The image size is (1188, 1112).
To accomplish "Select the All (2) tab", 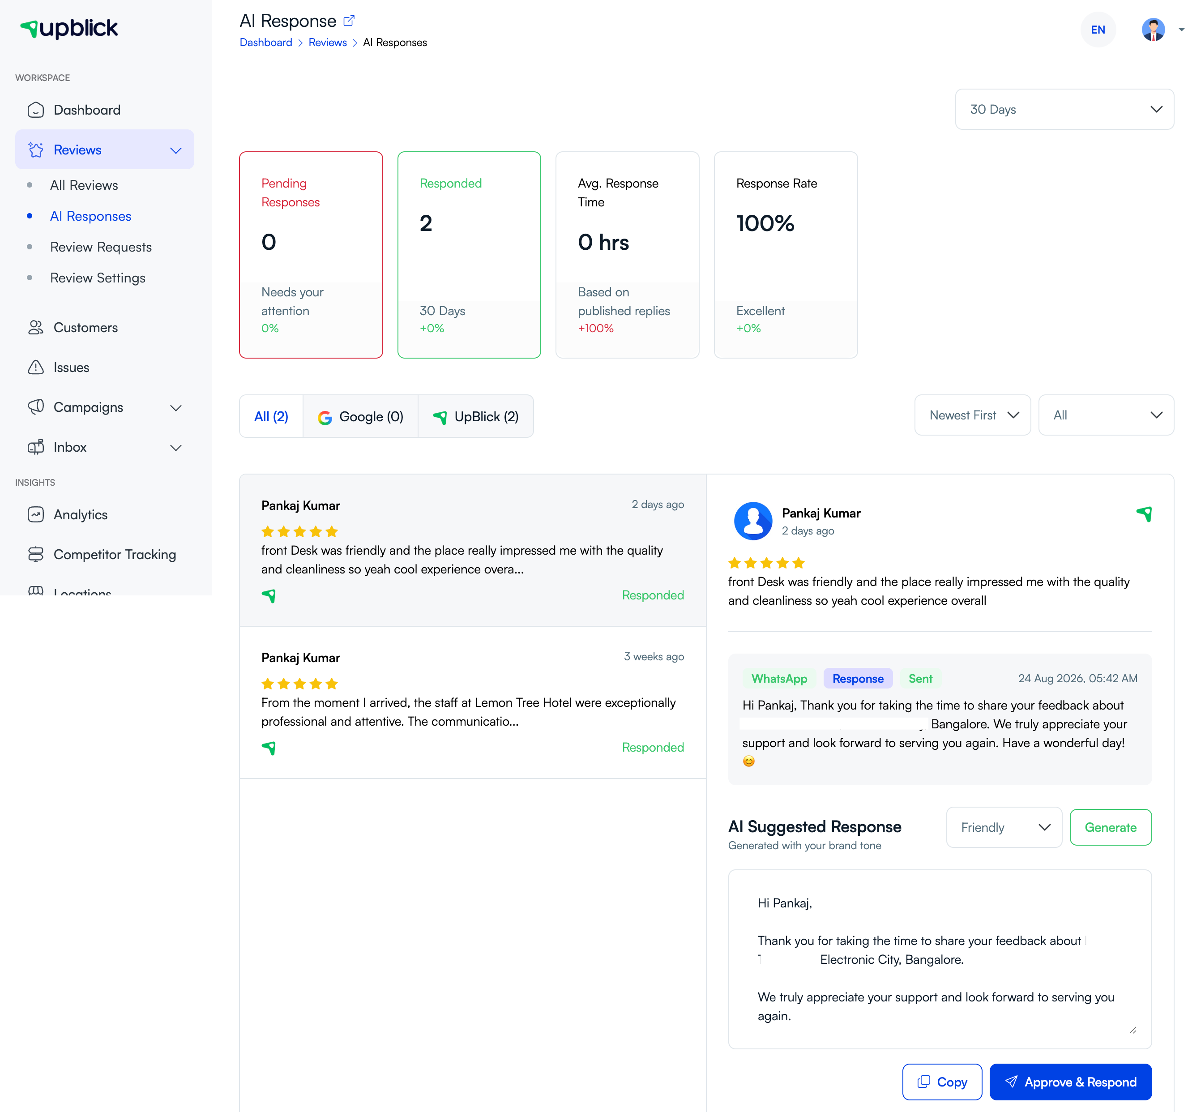I will tap(271, 416).
